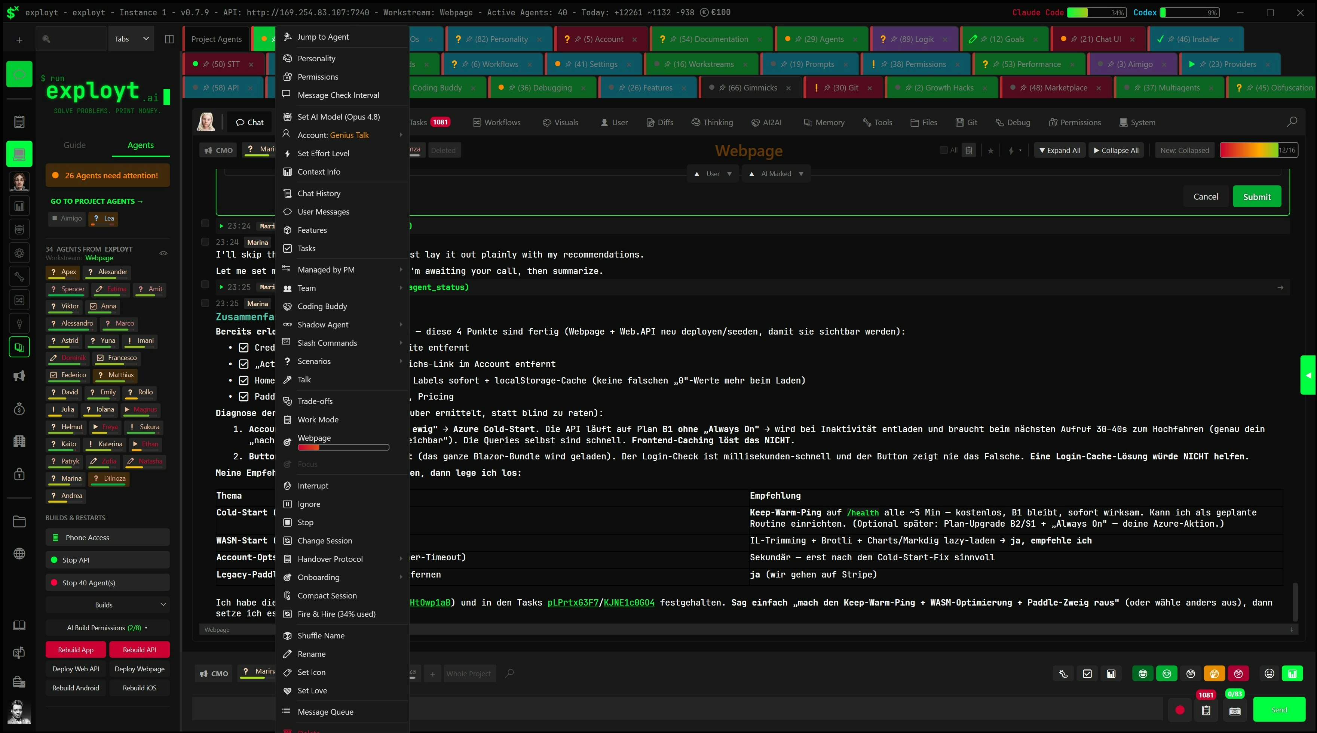This screenshot has width=1317, height=733.
Task: Toggle checkbox beside 23:25 Marina message
Action: click(x=205, y=303)
